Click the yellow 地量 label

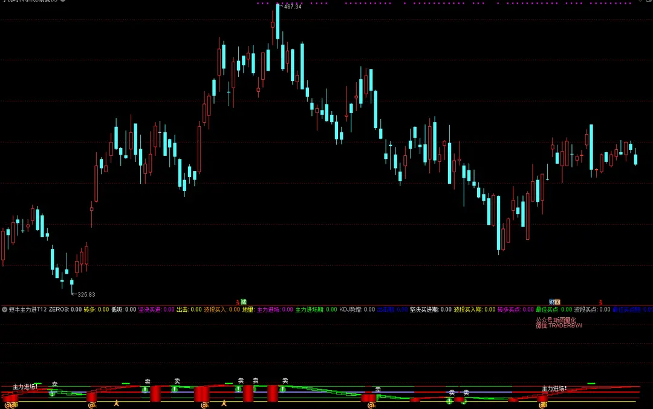249,309
